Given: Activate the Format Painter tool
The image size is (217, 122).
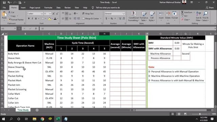Looking at the screenshot, I should [x=16, y=20].
